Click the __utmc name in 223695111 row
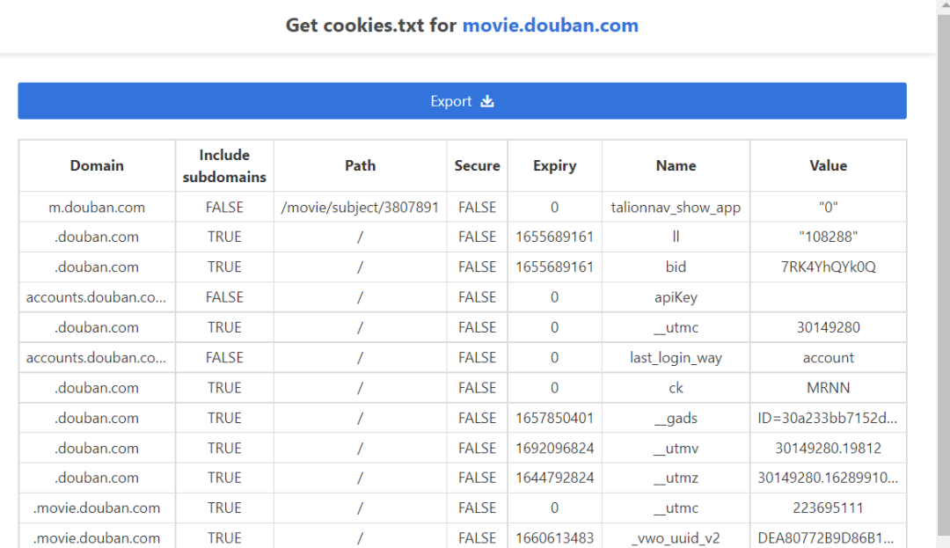 click(x=676, y=508)
